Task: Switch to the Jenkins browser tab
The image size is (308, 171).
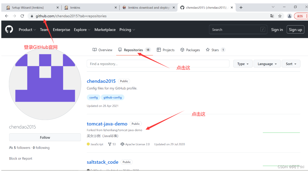Action: click(90, 8)
